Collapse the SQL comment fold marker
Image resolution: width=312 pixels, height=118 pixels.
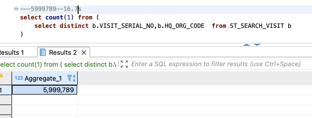pos(17,9)
